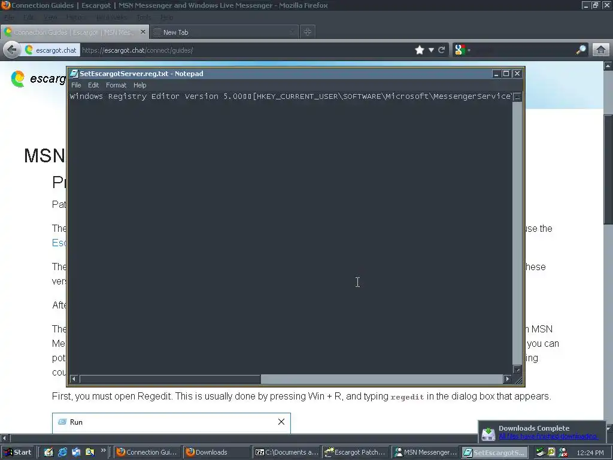Go back with Firefox back arrow
The width and height of the screenshot is (613, 460).
tap(12, 50)
